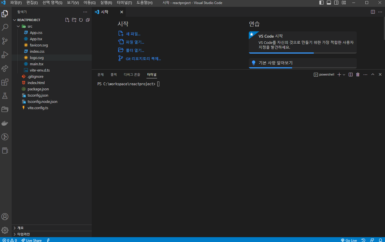Maximize the terminal panel with up chevron
This screenshot has width=385, height=242.
click(373, 74)
